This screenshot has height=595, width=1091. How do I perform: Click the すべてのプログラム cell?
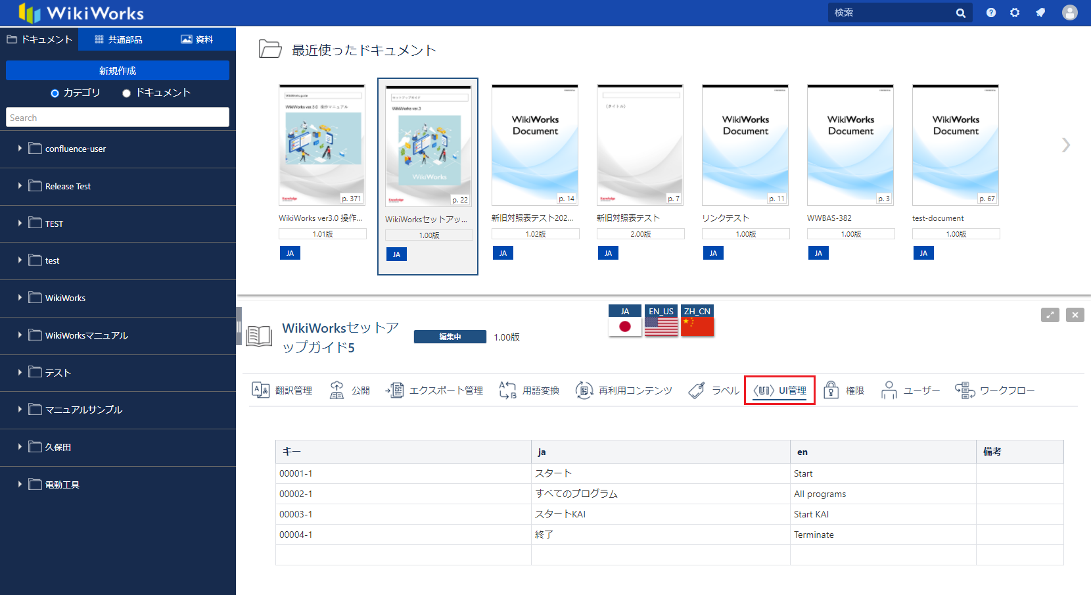pos(661,494)
